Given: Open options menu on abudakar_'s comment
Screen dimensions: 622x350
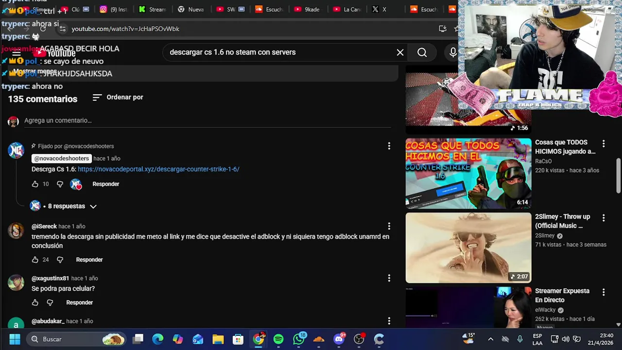Looking at the screenshot, I should [389, 321].
